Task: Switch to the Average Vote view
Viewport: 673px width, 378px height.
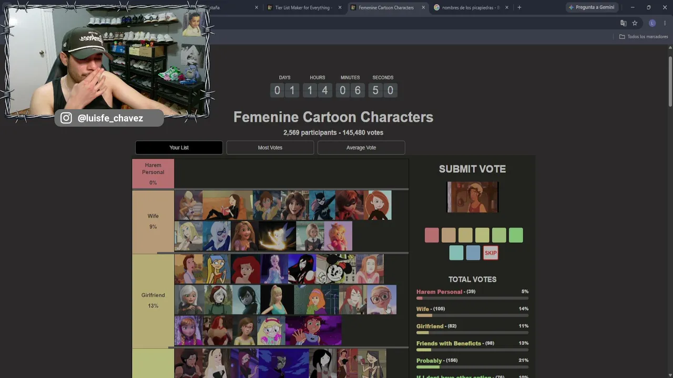Action: pyautogui.click(x=361, y=148)
